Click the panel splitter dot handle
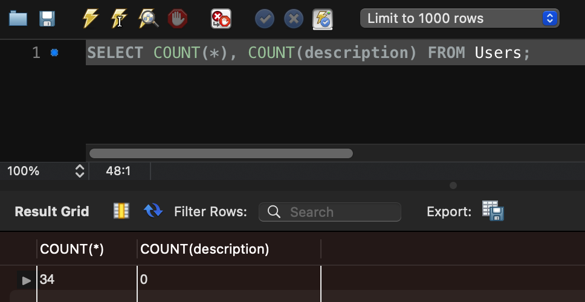 coord(453,185)
